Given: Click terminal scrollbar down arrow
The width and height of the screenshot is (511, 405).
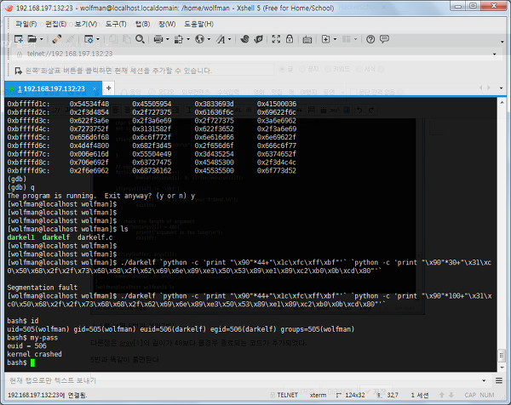Looking at the screenshot, I should [502, 368].
